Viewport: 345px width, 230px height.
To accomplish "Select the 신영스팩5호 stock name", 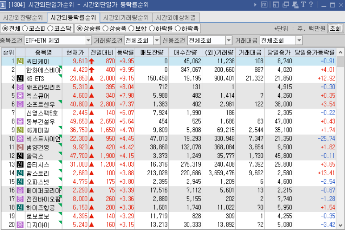I will [42, 113].
